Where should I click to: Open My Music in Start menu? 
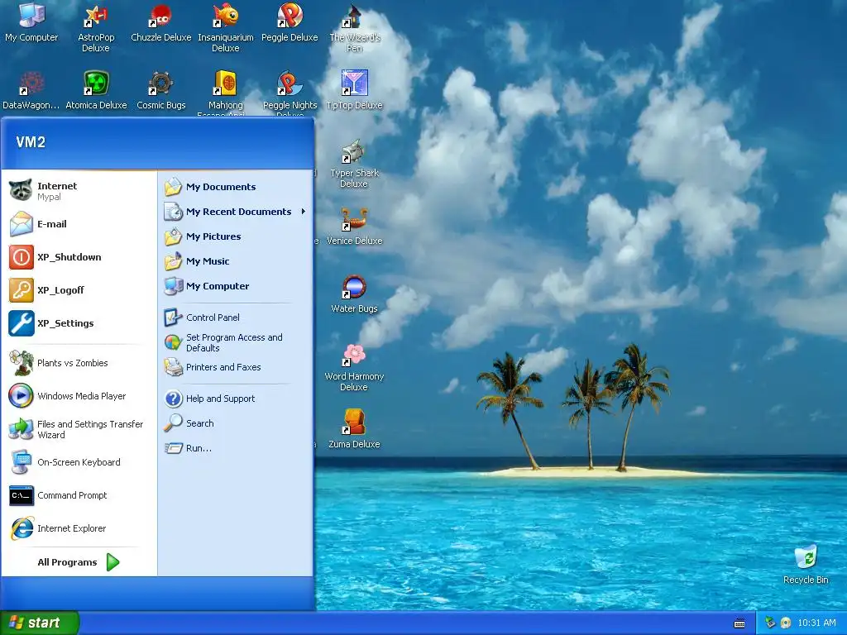tap(236, 261)
